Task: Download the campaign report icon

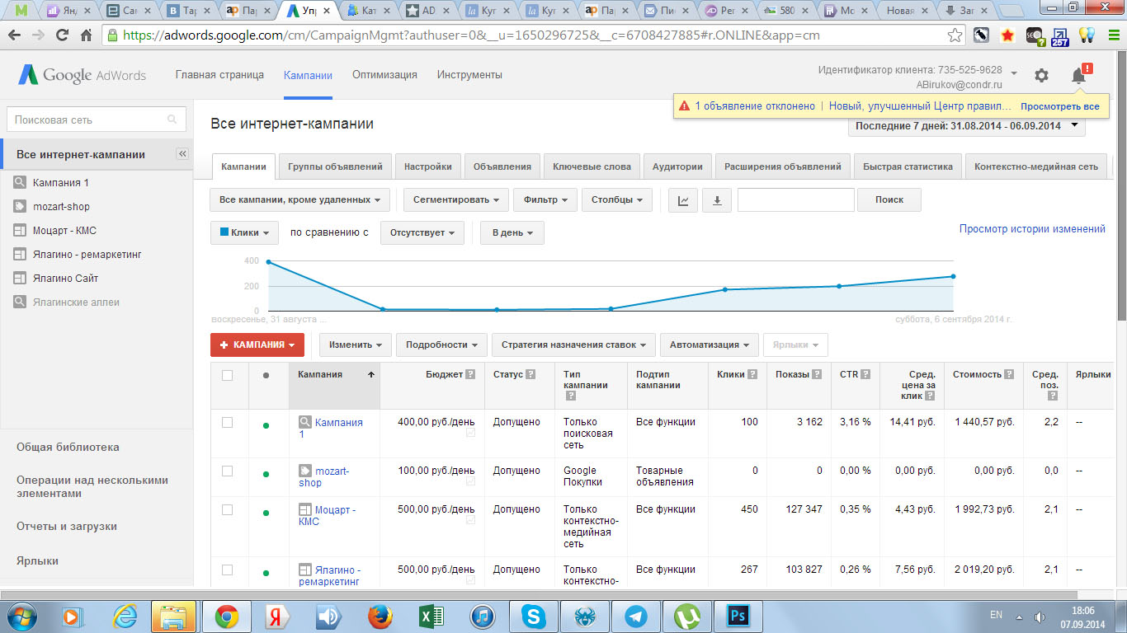Action: pos(717,200)
